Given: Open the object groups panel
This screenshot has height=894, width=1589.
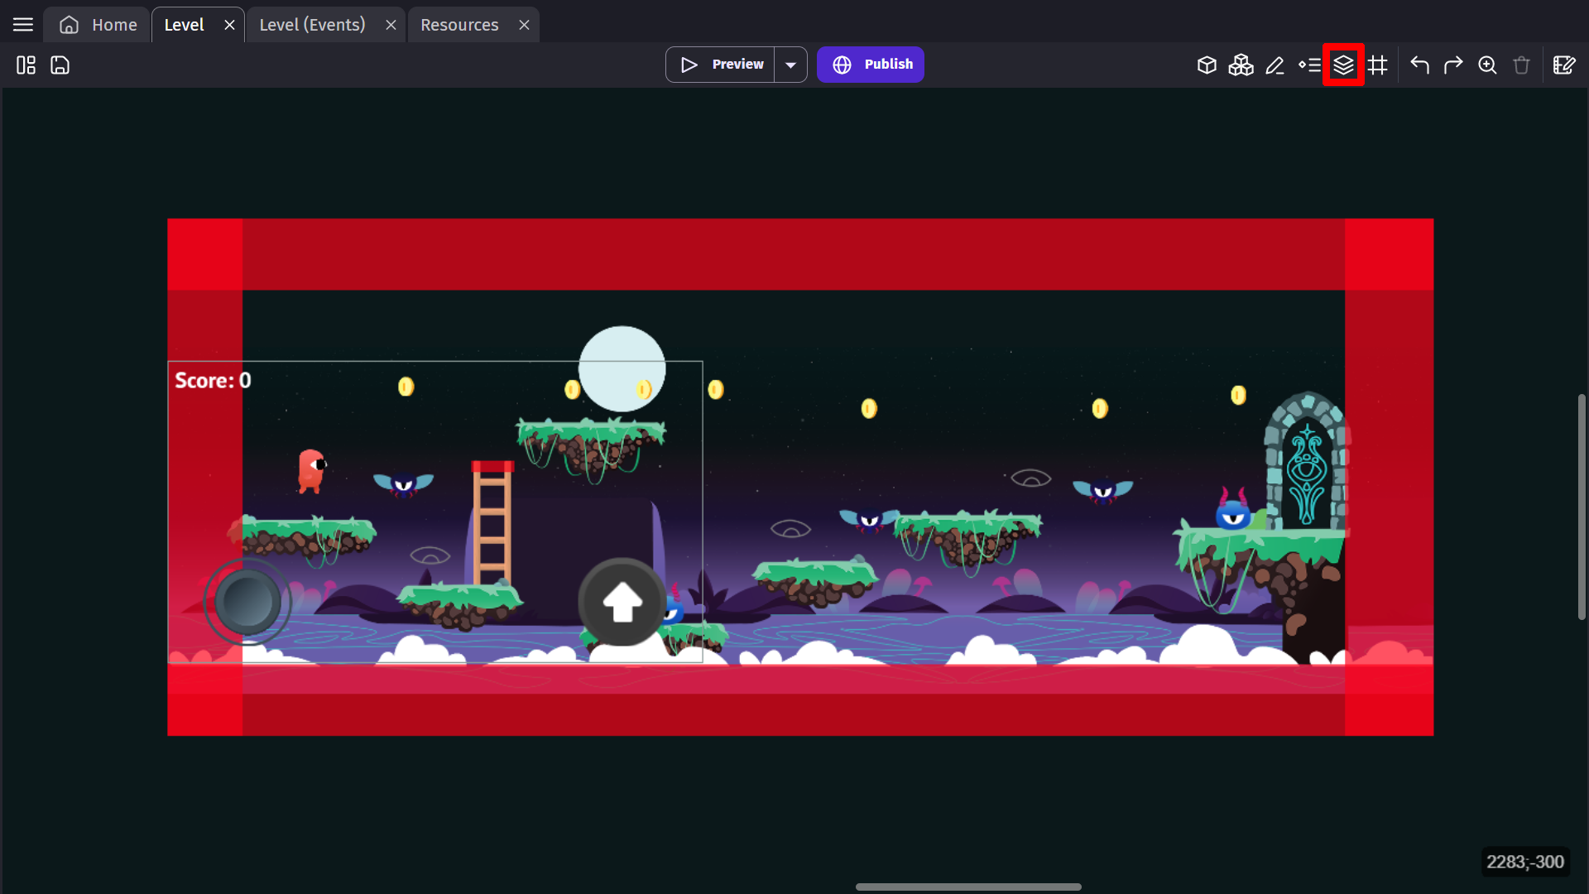Looking at the screenshot, I should [1241, 65].
